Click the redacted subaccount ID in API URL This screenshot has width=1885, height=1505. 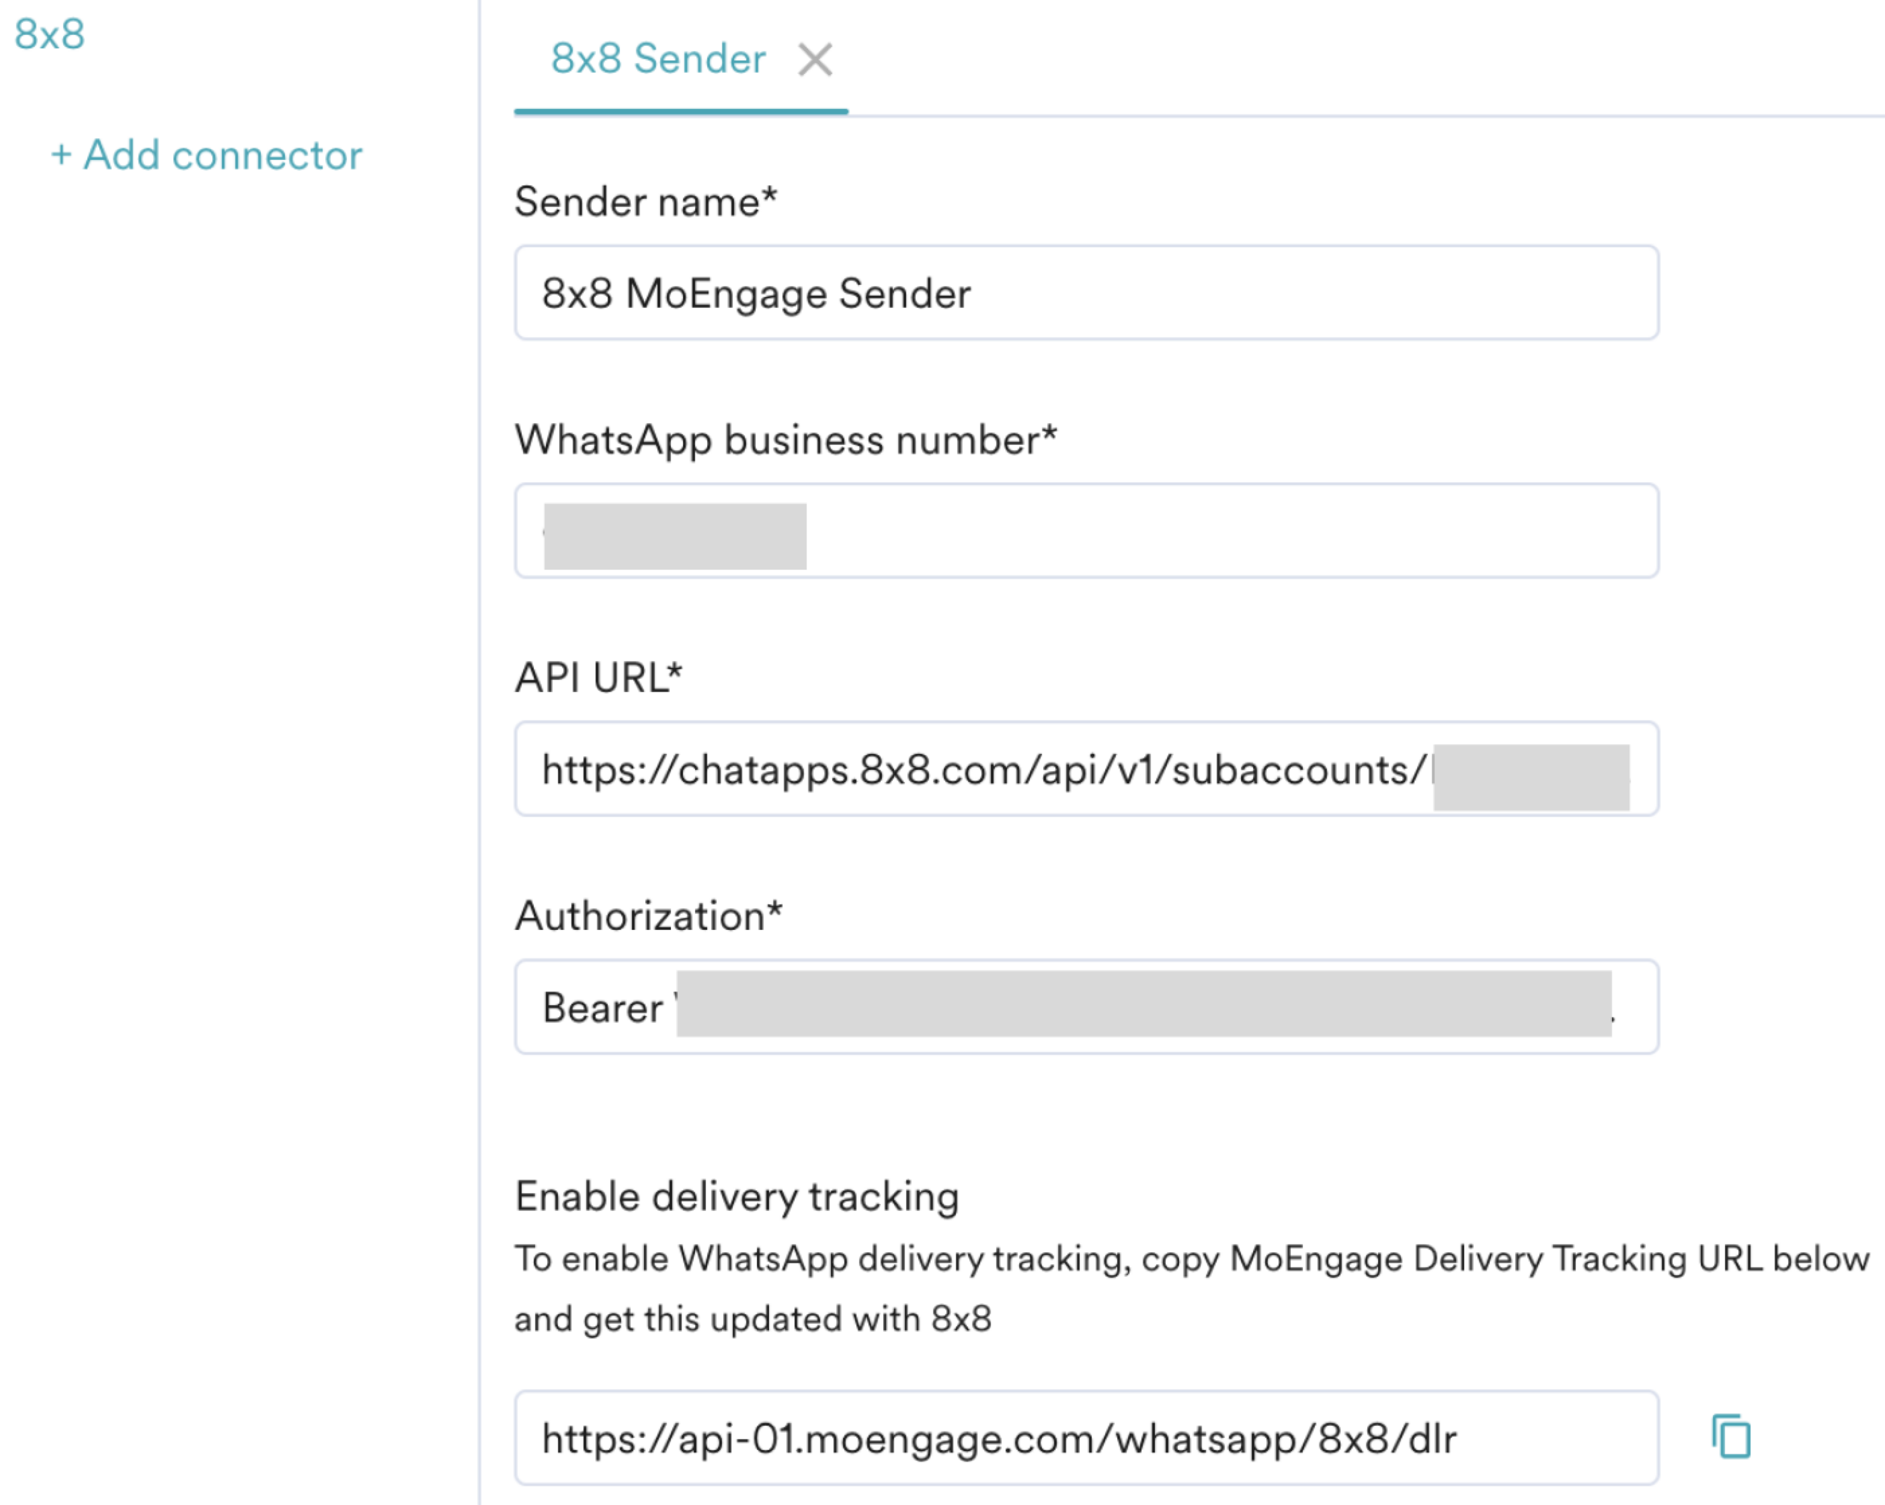point(1531,777)
